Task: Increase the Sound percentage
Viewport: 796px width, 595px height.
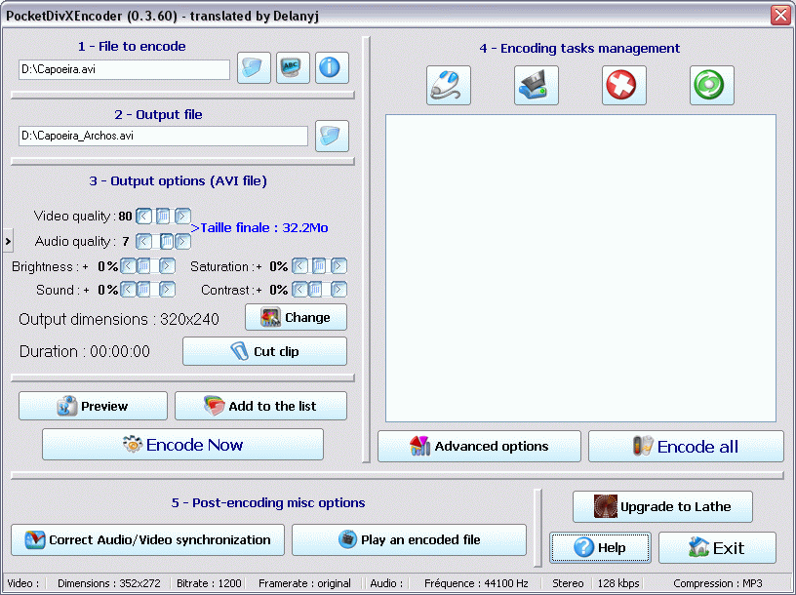Action: [167, 290]
